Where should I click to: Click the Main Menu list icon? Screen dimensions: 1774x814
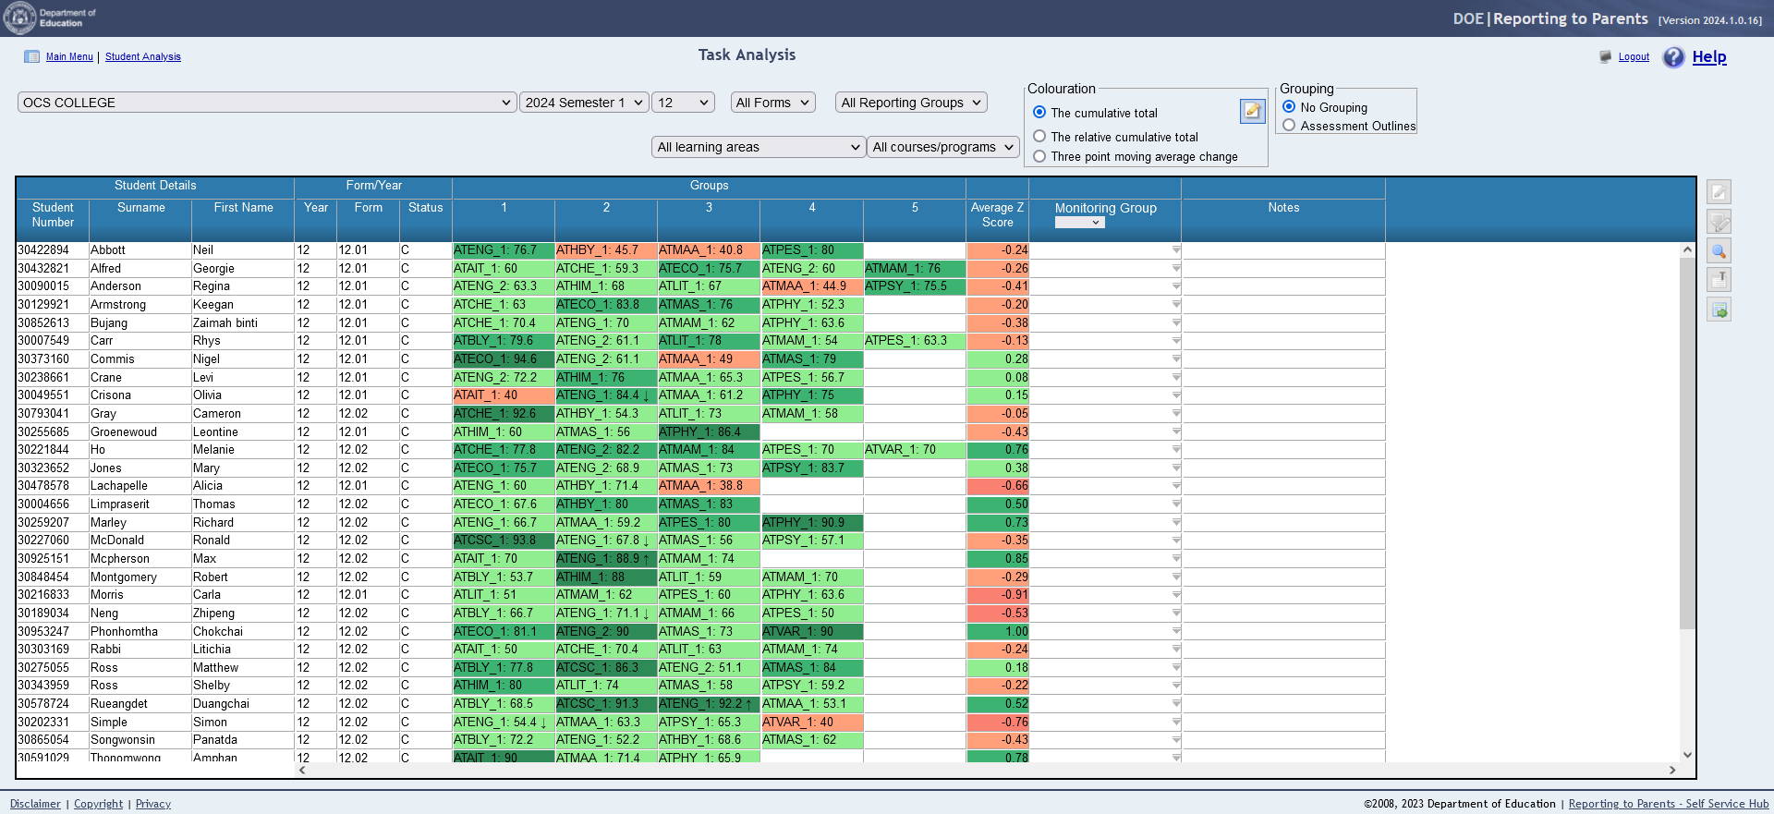[x=32, y=57]
